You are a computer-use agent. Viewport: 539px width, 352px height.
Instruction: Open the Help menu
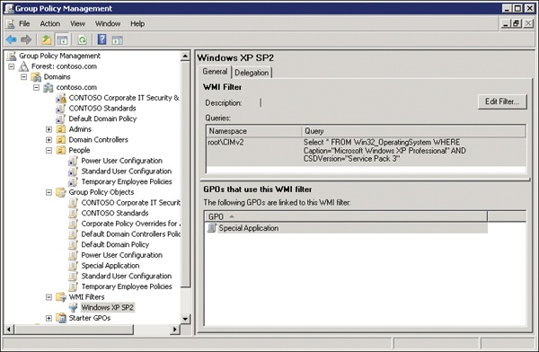pos(137,23)
